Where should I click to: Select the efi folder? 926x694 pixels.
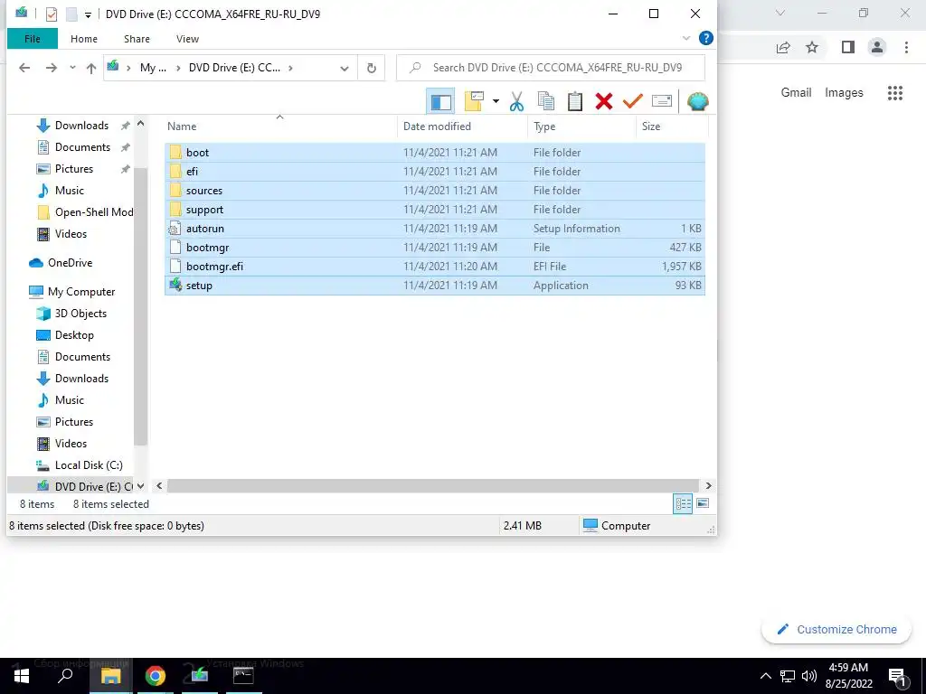pos(435,171)
